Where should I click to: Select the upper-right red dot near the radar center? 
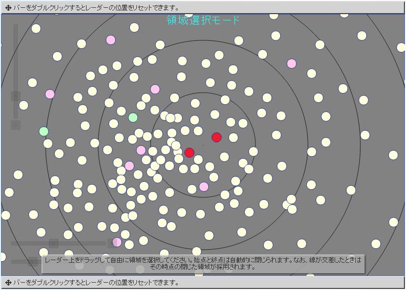(x=217, y=137)
